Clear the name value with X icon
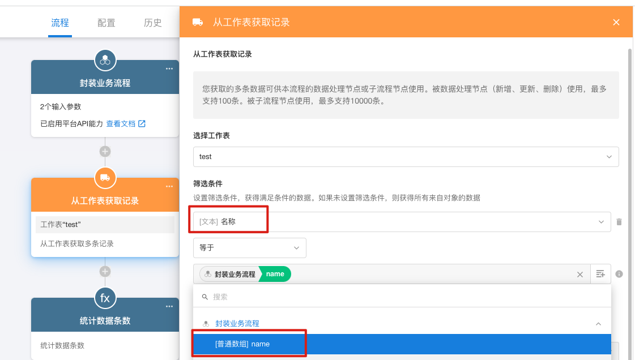 579,275
